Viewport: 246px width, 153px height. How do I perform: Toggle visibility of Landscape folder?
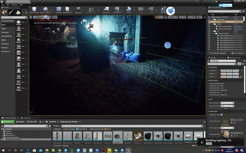[209, 19]
